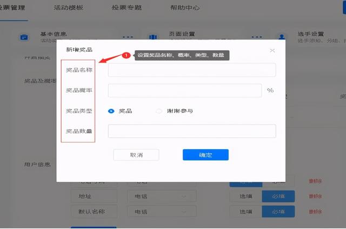This screenshot has width=346, height=229.
Task: Cancel with the 取消 button
Action: coord(136,154)
